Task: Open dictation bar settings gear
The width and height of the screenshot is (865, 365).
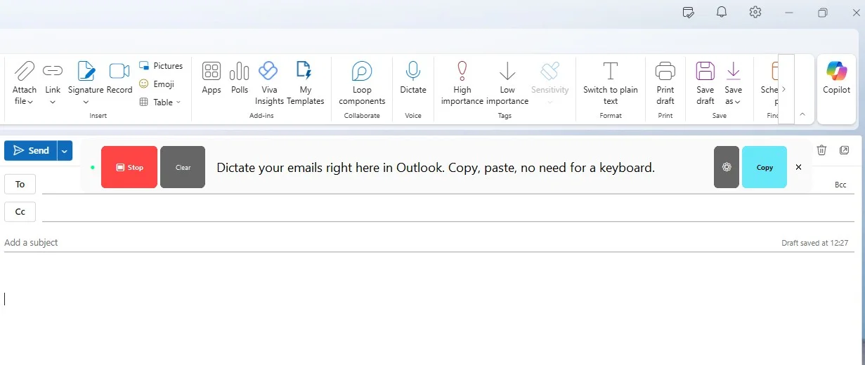Action: tap(727, 167)
